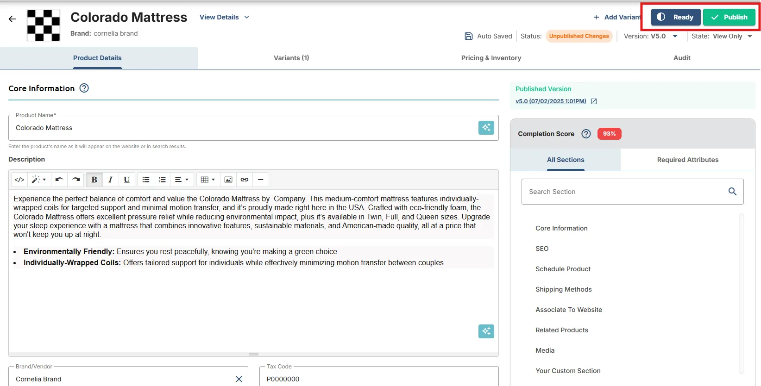The height and width of the screenshot is (386, 761).
Task: Generate description with the AI sparkle icon
Action: [486, 331]
